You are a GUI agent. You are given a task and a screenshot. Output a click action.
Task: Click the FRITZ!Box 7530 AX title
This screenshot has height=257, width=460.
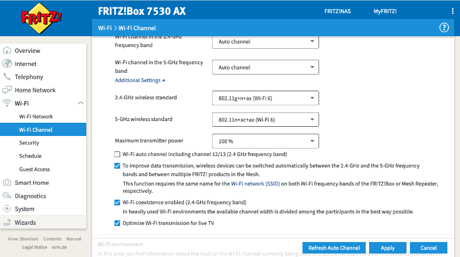click(141, 11)
